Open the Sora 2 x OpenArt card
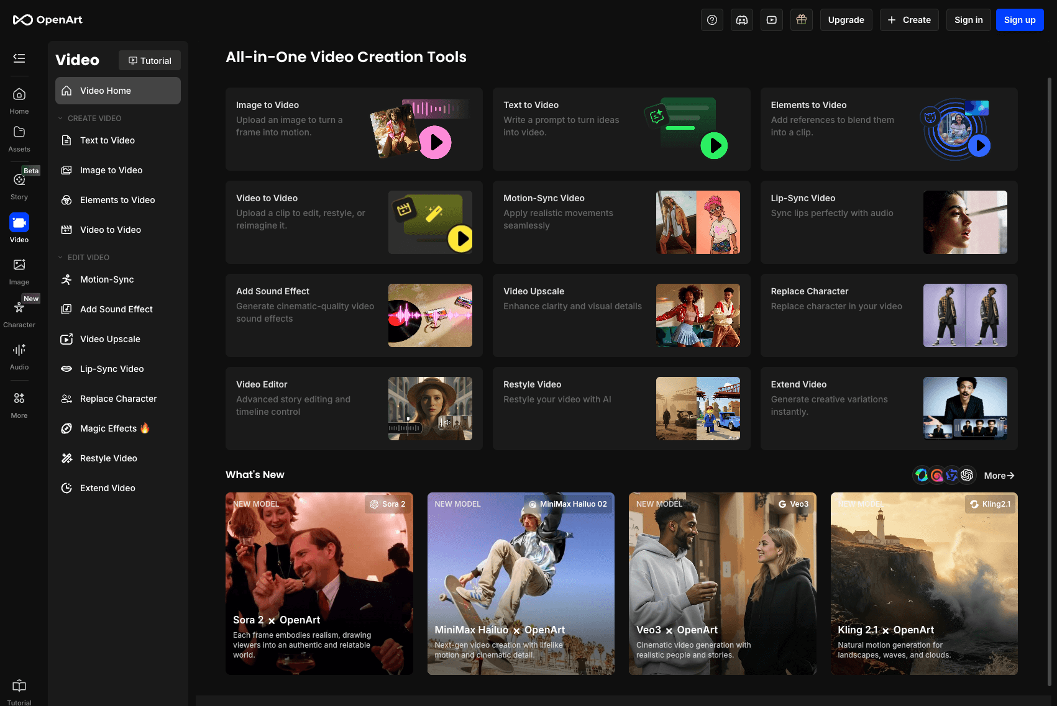Viewport: 1057px width, 706px height. coord(319,583)
